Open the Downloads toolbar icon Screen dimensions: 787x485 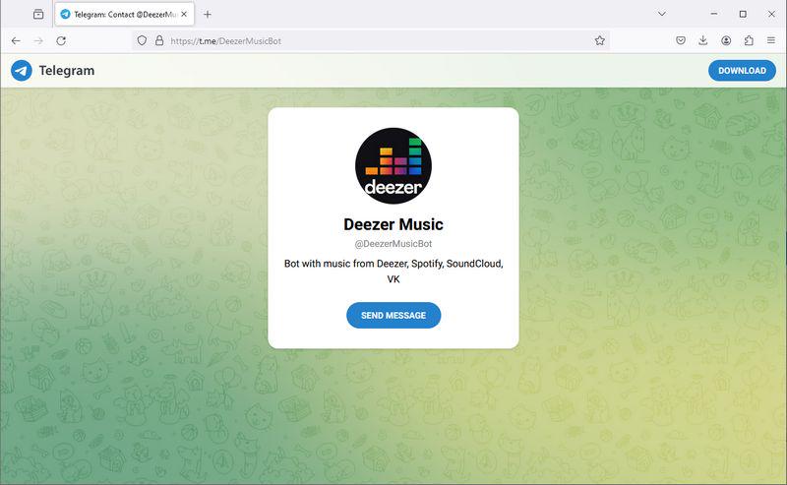[703, 40]
